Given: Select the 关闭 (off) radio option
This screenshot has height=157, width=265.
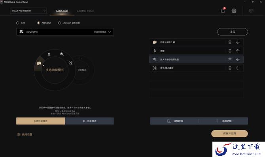Looking at the screenshot, I should (x=17, y=23).
